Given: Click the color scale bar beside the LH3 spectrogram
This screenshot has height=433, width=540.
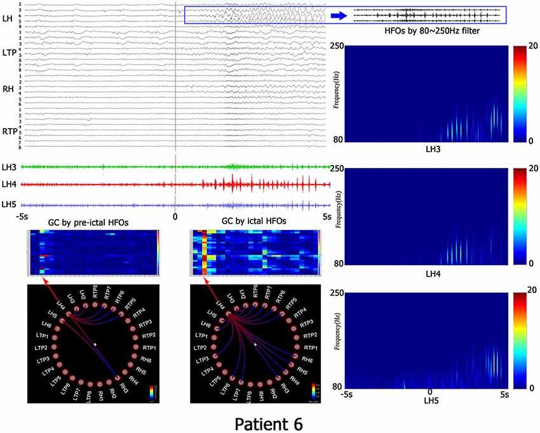Looking at the screenshot, I should tap(518, 94).
